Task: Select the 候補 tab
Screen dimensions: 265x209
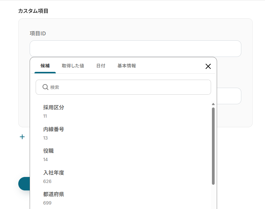Action: click(x=45, y=66)
